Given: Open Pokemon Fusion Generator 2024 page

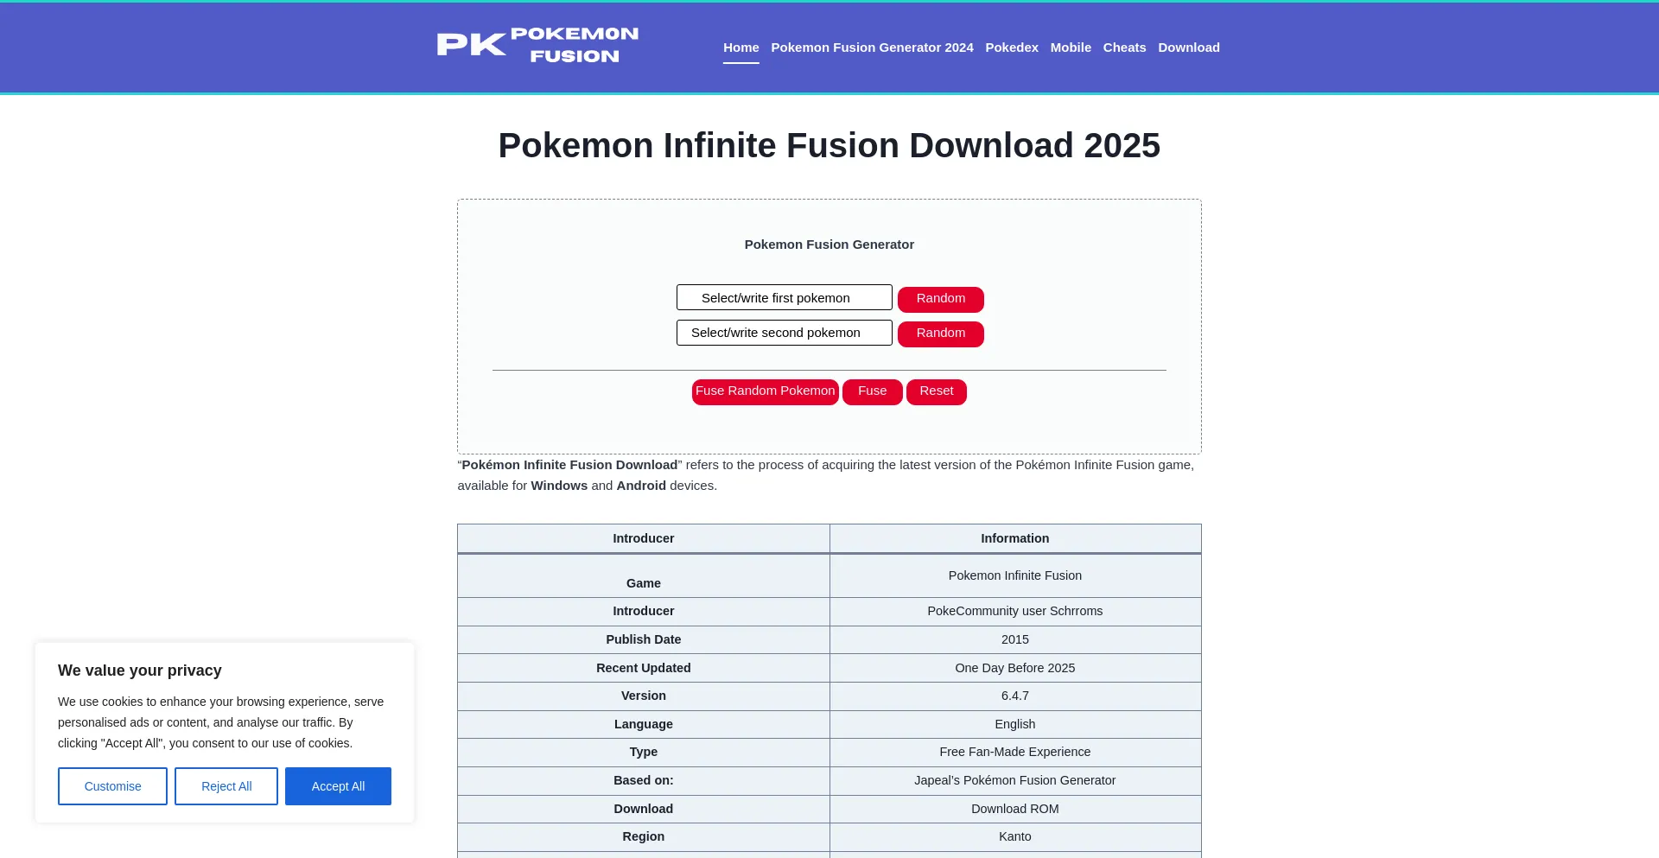Looking at the screenshot, I should click(872, 48).
